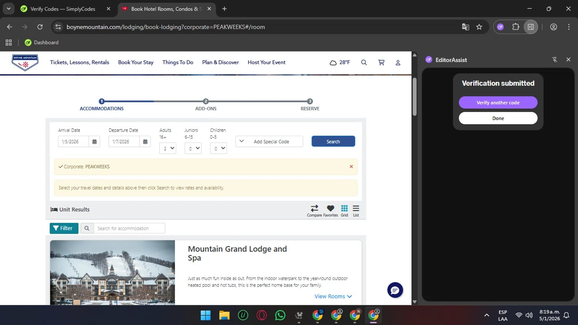Go back to previous page
Viewport: 578px width, 325px height.
click(x=10, y=27)
